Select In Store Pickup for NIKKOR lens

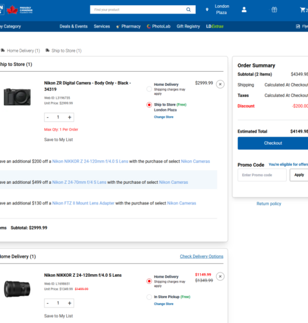tap(149, 297)
